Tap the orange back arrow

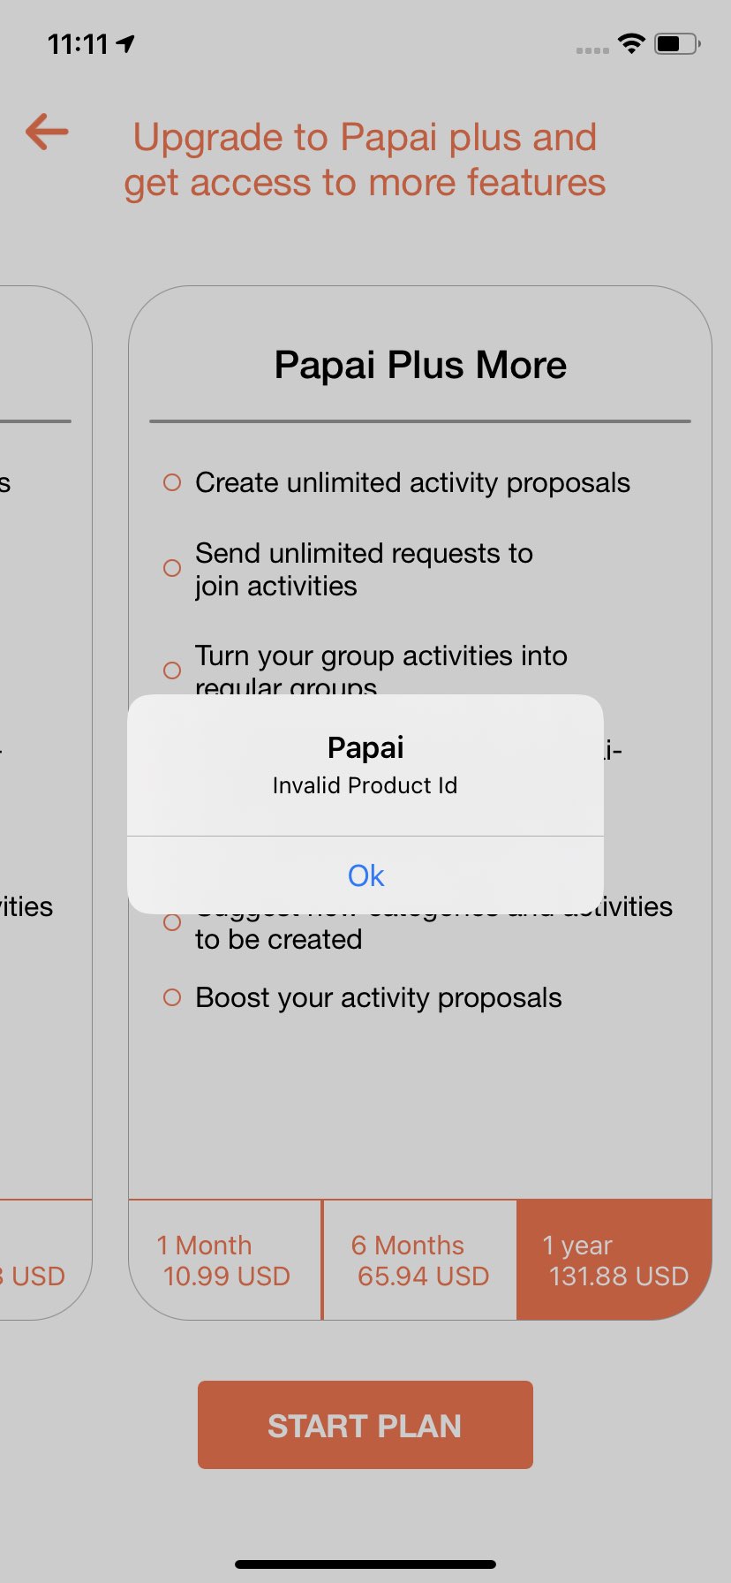pos(47,133)
